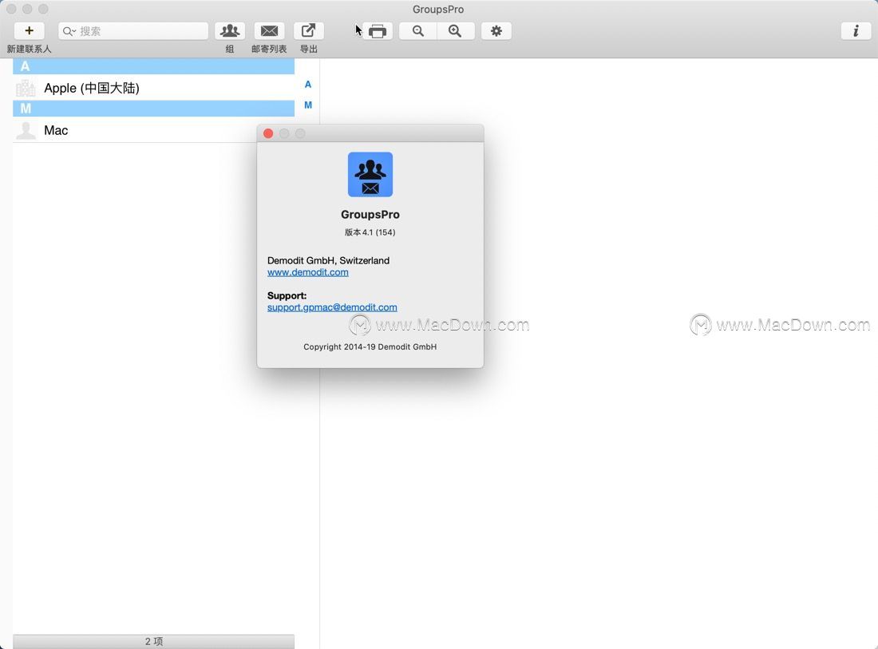Click the 邮寄列表 toolbar label
The width and height of the screenshot is (878, 649).
pyautogui.click(x=269, y=49)
